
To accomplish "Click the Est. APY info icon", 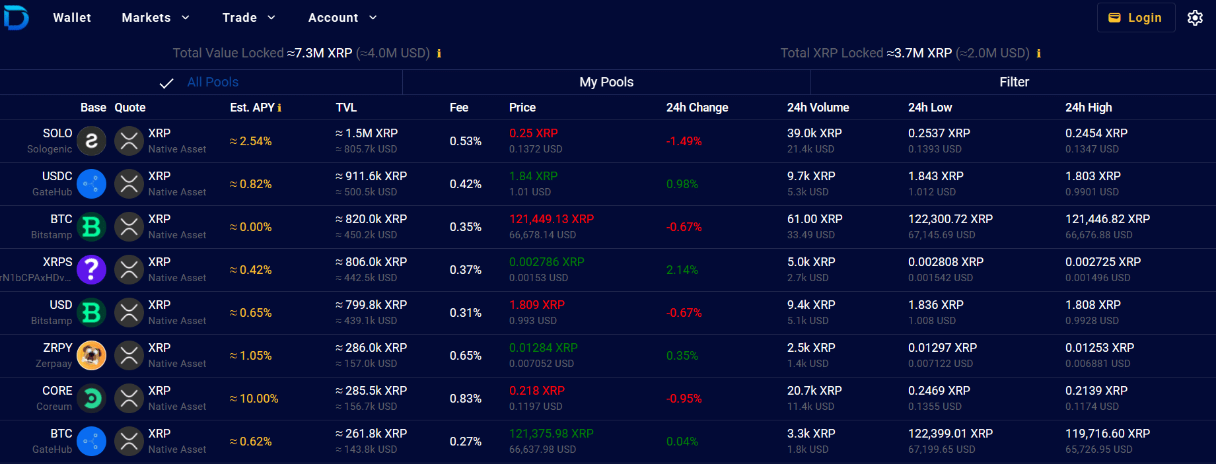I will [279, 108].
